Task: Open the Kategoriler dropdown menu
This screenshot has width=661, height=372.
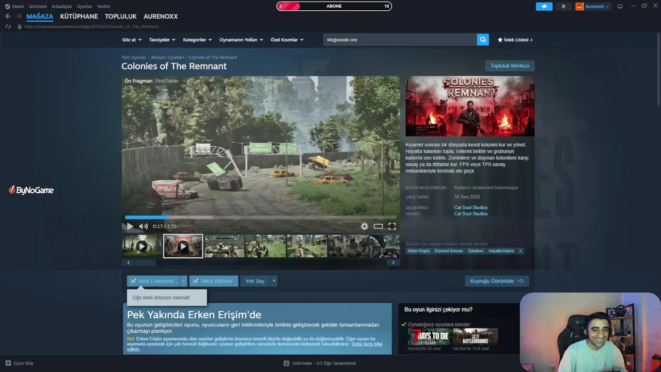Action: tap(198, 40)
